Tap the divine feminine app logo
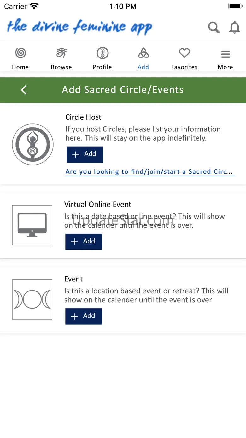This screenshot has height=438, width=246. [79, 27]
